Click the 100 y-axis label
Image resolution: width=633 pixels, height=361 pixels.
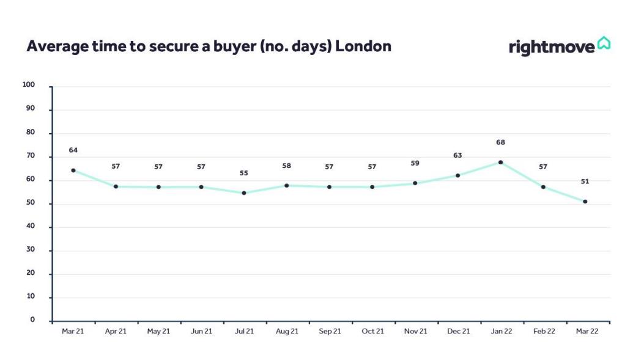[29, 85]
